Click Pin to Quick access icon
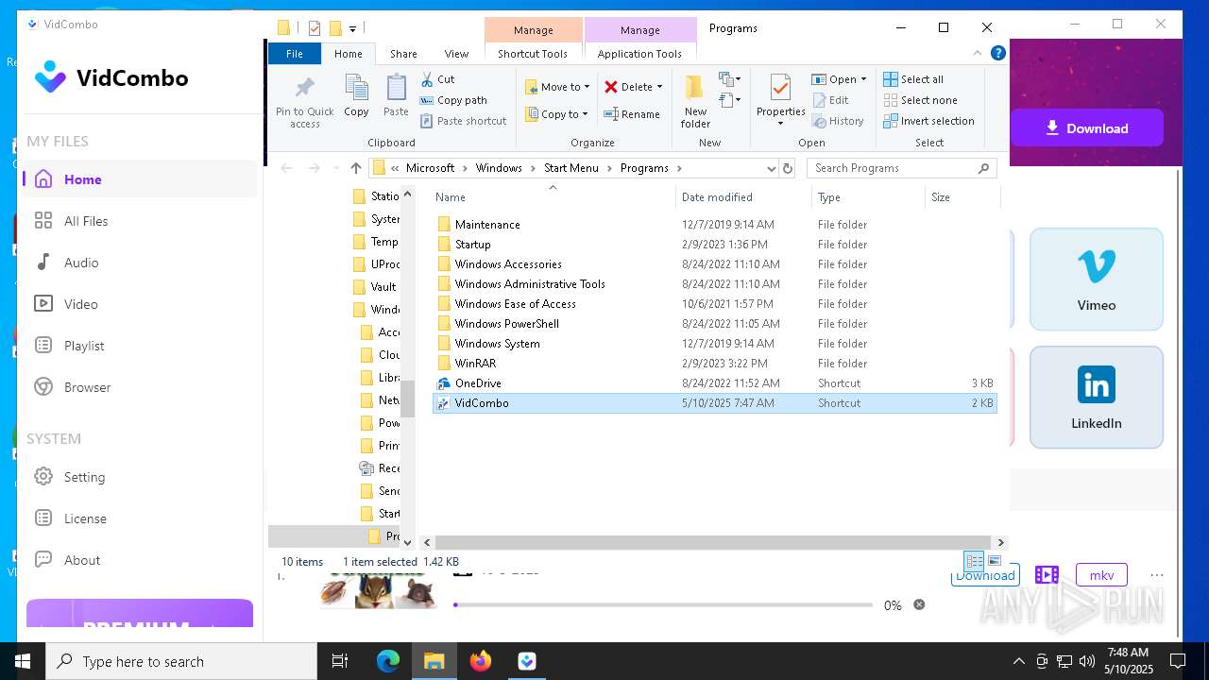Screen dimensions: 1209x680 pyautogui.click(x=304, y=101)
